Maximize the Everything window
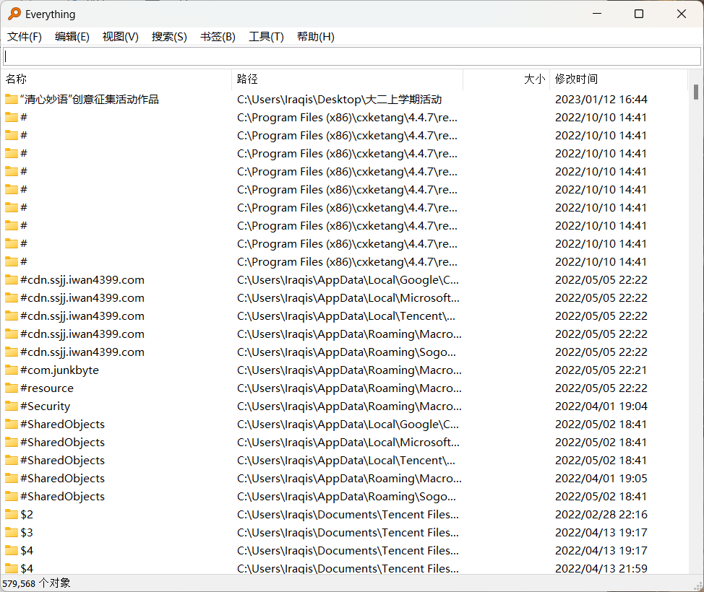 click(x=639, y=14)
